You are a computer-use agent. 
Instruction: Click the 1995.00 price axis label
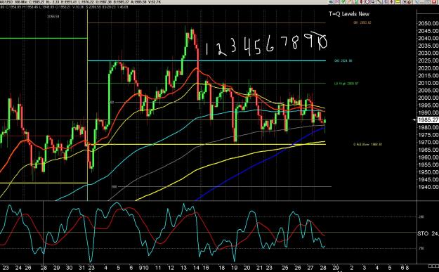(428, 105)
